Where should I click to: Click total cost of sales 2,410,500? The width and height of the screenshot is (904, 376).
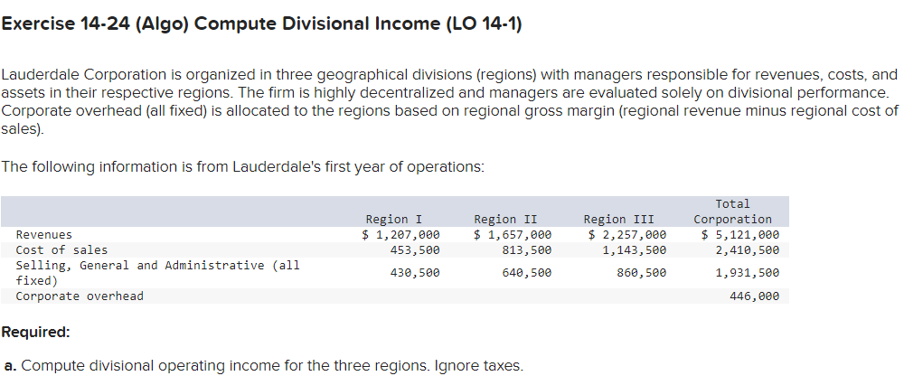pyautogui.click(x=748, y=249)
